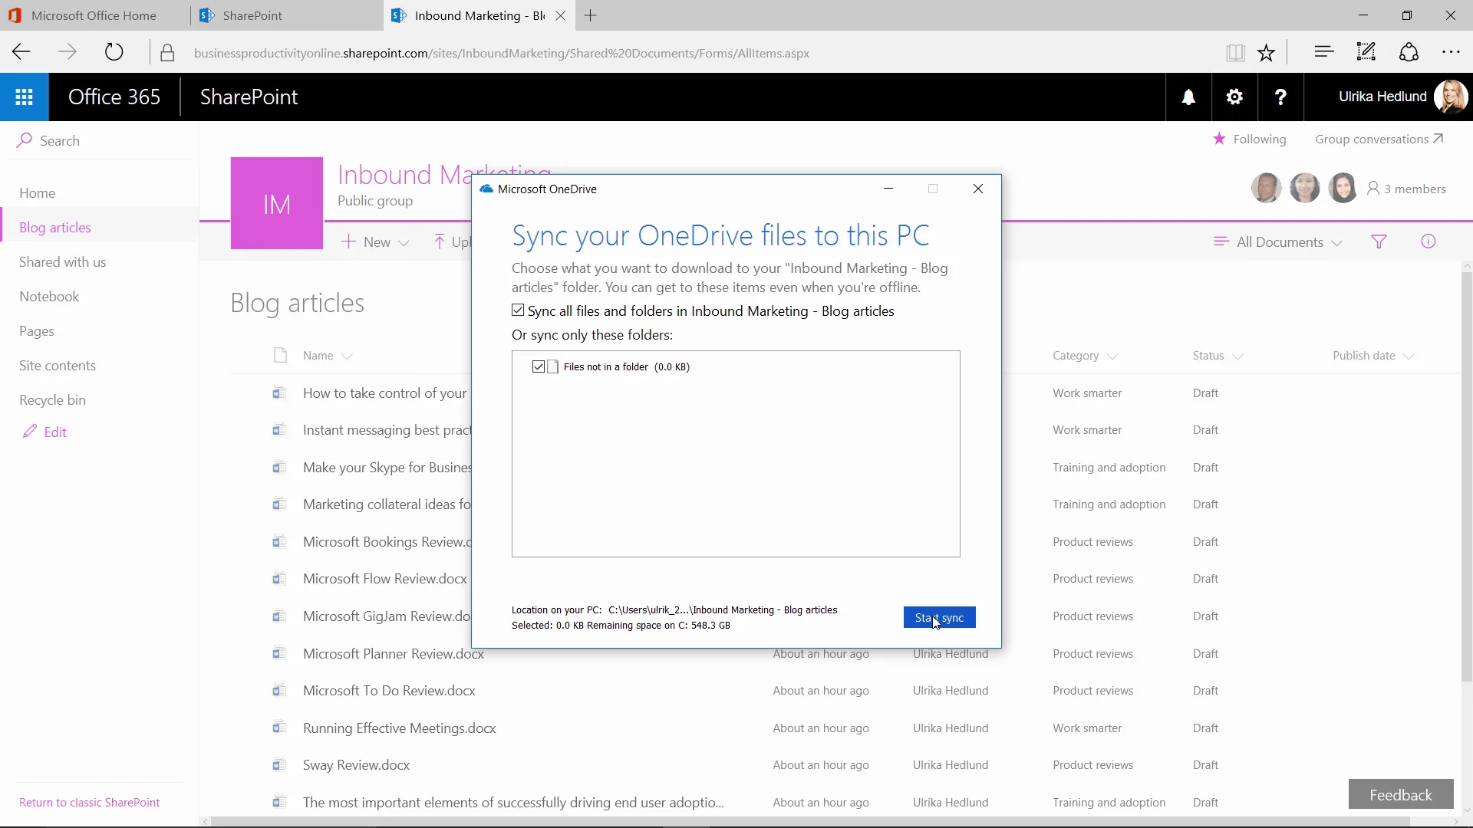The image size is (1473, 828).
Task: Refresh the browser page
Action: 114,53
